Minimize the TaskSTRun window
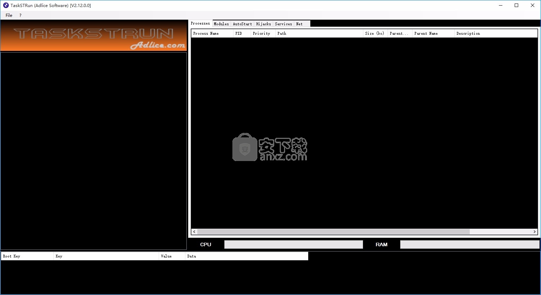Image resolution: width=541 pixels, height=295 pixels. click(x=500, y=5)
